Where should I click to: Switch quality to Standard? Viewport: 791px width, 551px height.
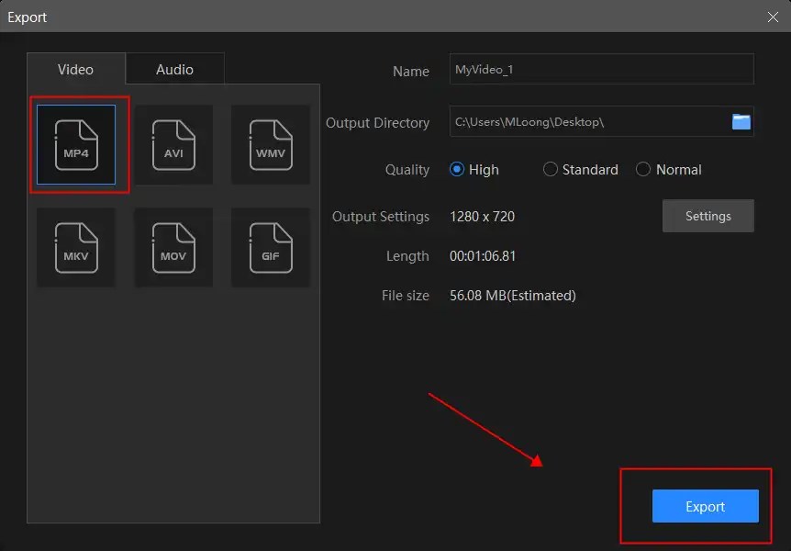[x=551, y=169]
